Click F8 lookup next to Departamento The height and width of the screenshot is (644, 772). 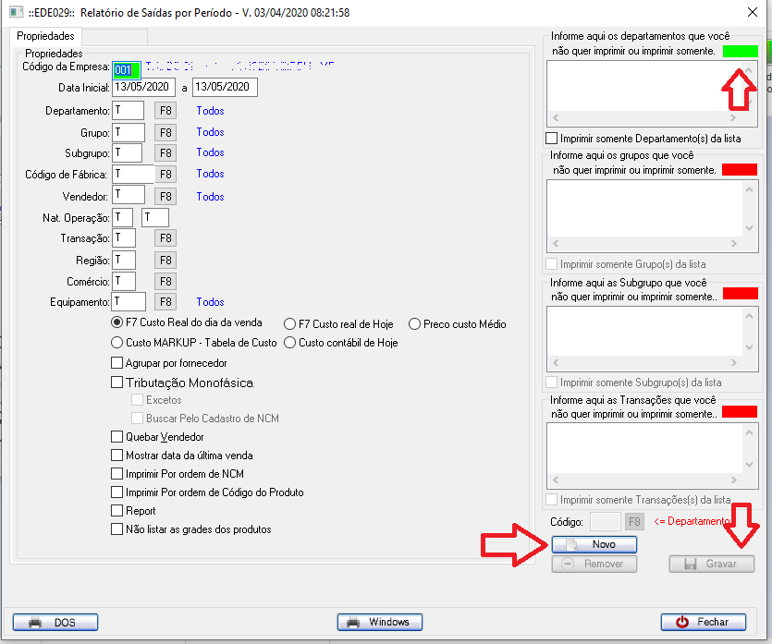tap(165, 111)
